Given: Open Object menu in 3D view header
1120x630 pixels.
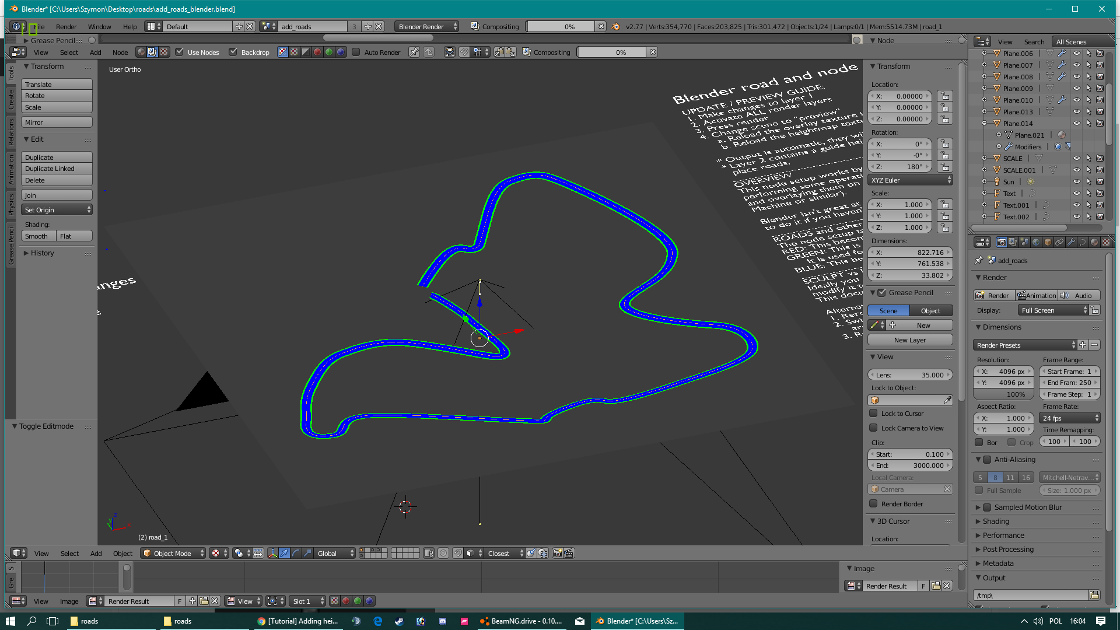Looking at the screenshot, I should pos(123,553).
